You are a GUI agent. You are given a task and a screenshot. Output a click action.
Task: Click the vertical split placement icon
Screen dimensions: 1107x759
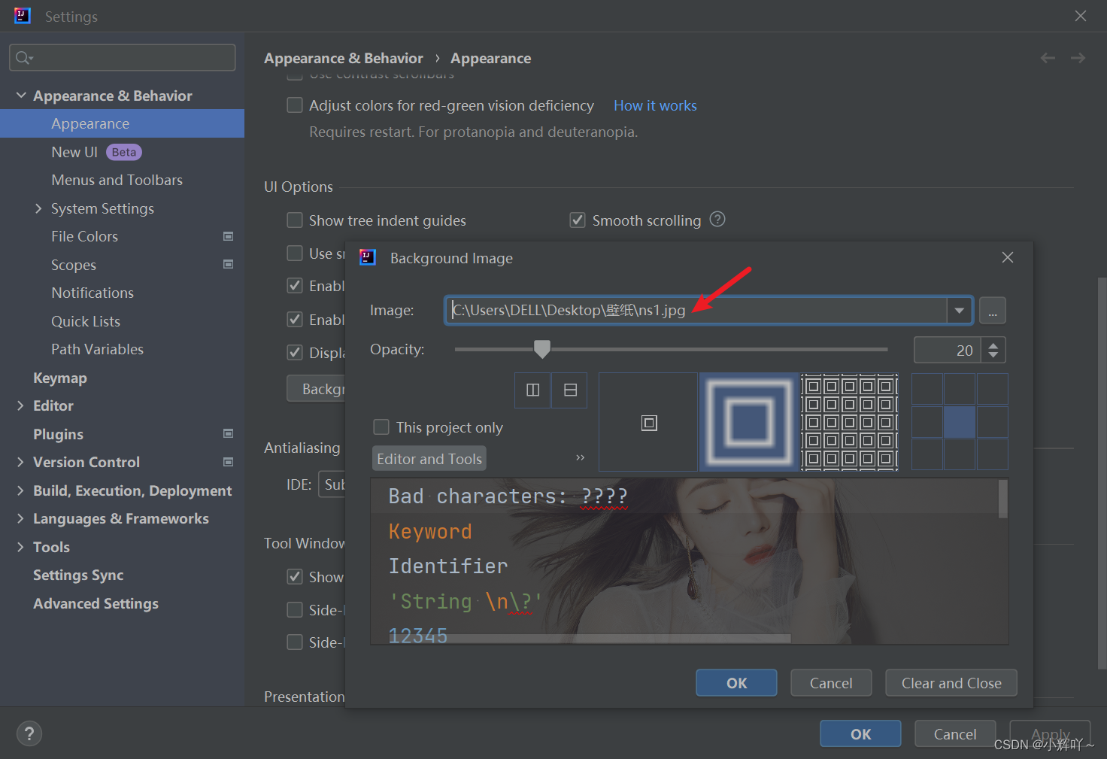[532, 390]
